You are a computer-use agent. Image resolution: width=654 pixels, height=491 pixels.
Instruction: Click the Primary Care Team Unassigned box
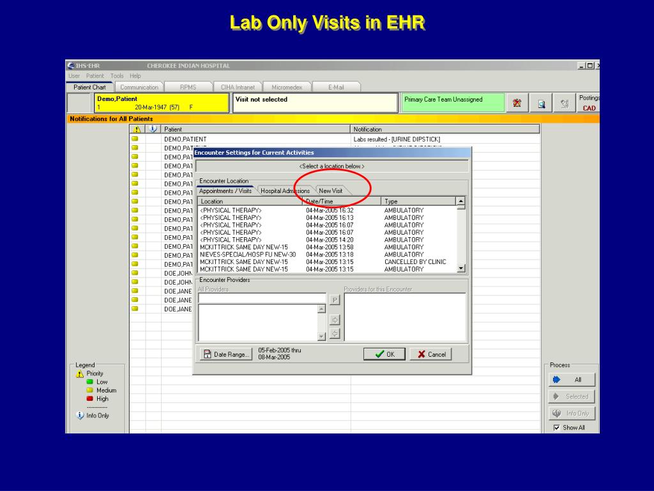[453, 103]
